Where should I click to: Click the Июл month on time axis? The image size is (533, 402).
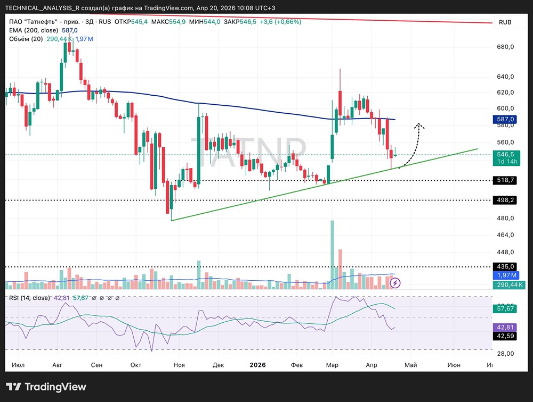18,365
